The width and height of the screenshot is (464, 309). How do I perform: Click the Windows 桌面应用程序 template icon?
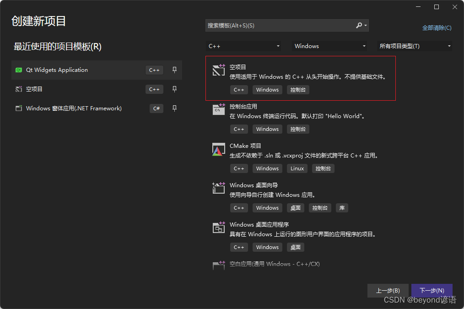click(219, 228)
